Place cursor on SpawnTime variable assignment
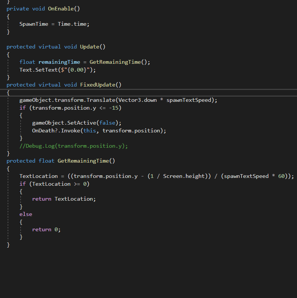The image size is (297, 298). (x=34, y=24)
